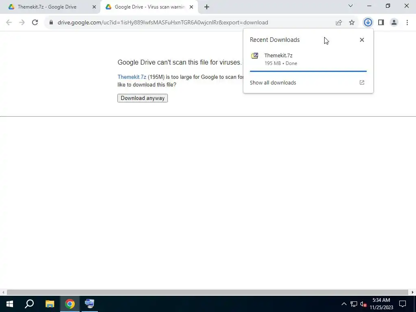Click the download progress bar for Themekit.7z
This screenshot has height=312, width=416.
[308, 71]
